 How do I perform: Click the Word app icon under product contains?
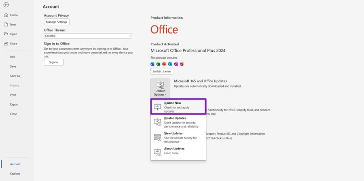click(x=152, y=64)
